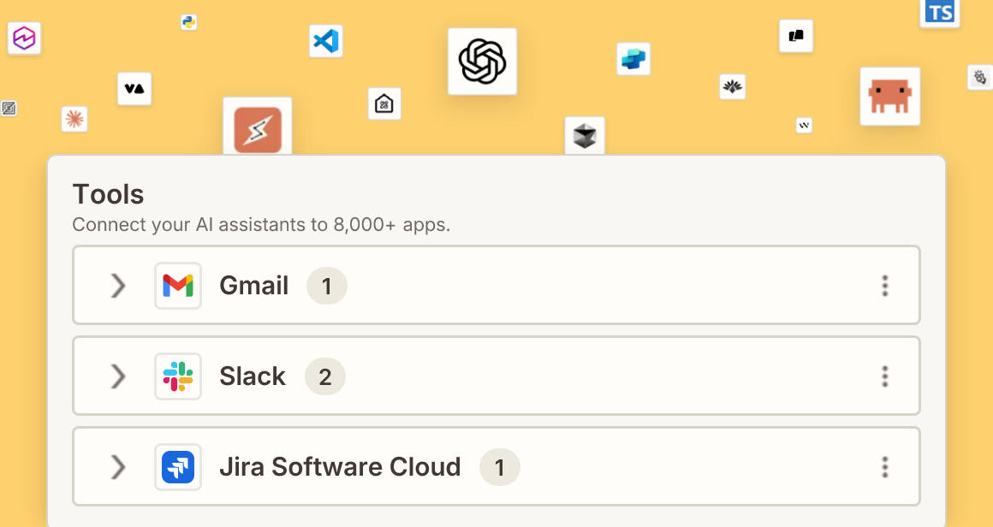Open the Gmail three-dot options menu
Screen dimensions: 993x527
click(884, 286)
